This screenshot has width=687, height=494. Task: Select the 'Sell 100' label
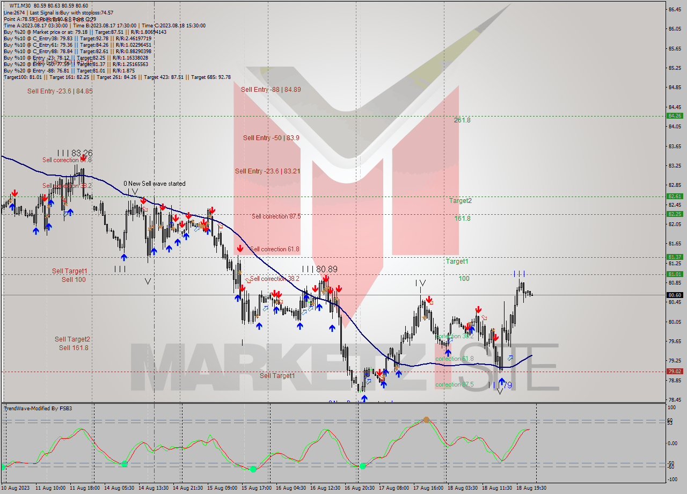coord(74,280)
